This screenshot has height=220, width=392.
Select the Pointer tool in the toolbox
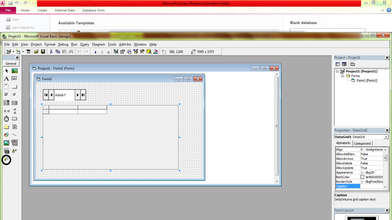[6, 71]
